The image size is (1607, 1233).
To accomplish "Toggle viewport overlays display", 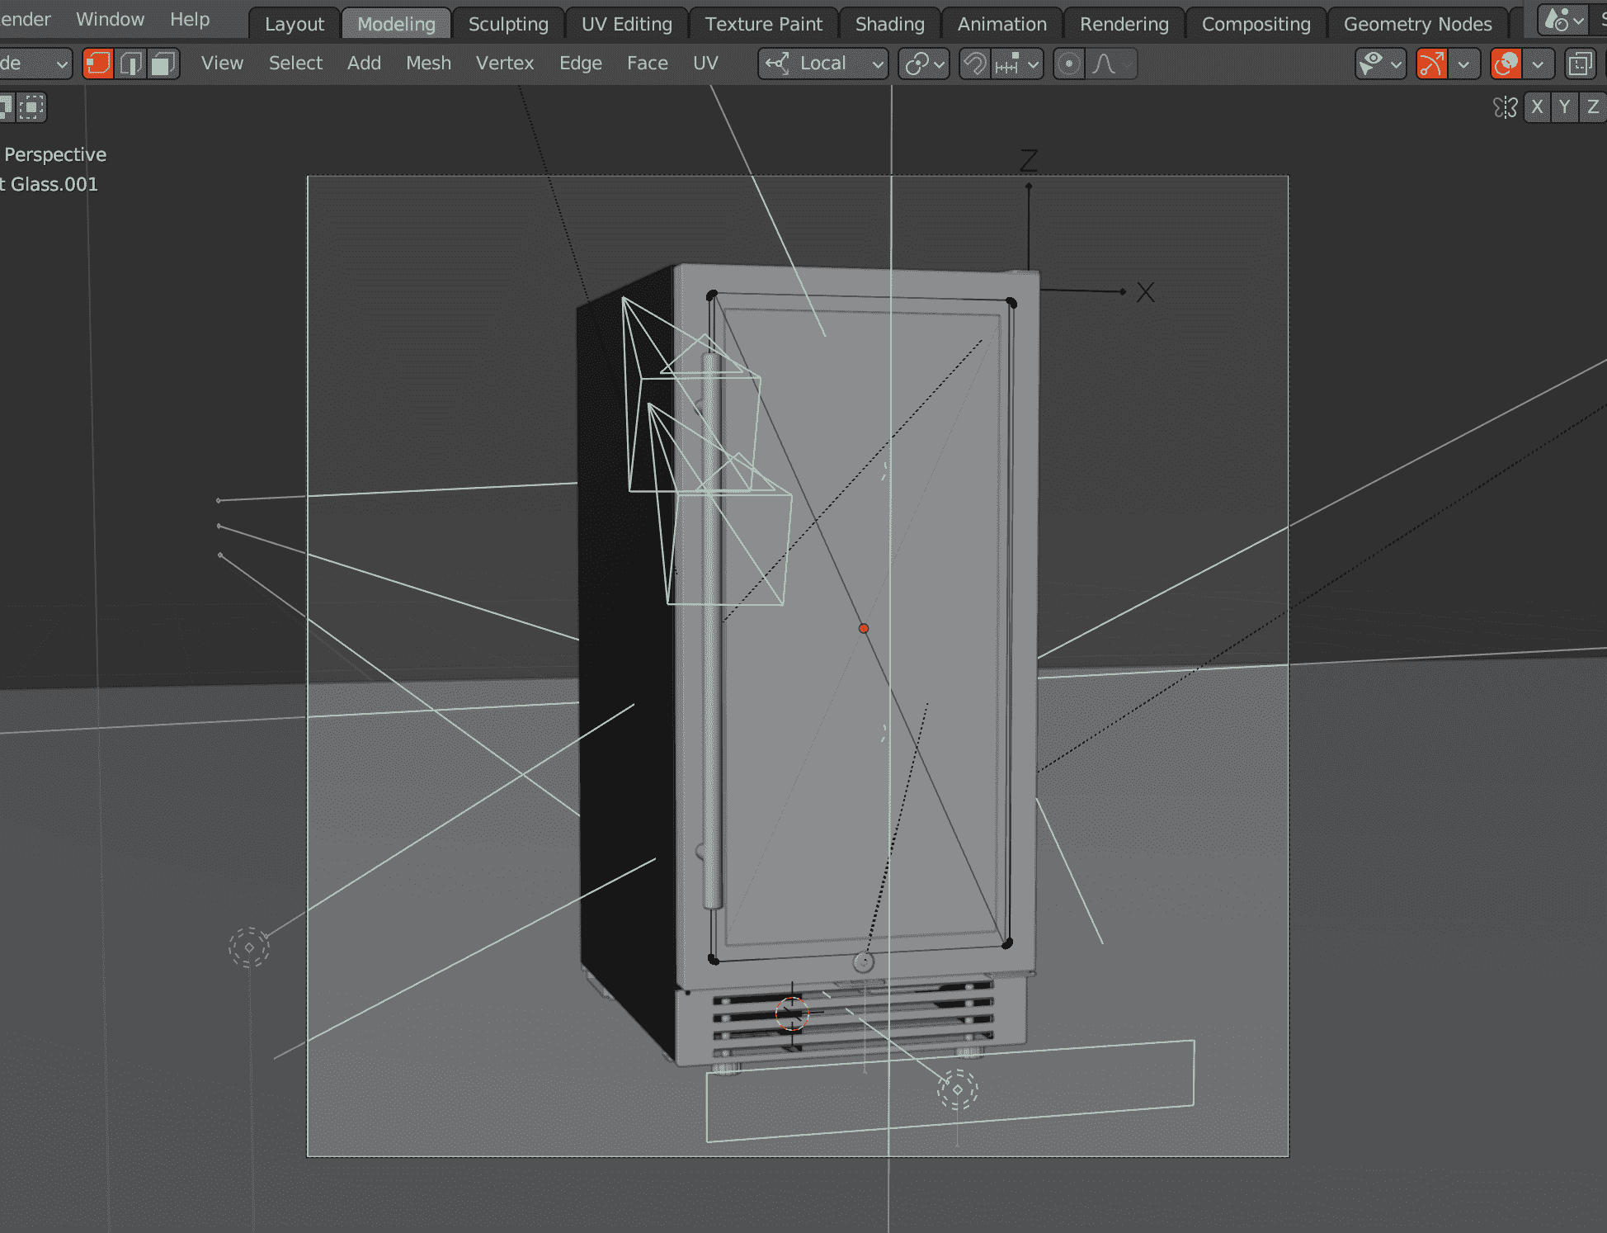I will coord(1506,64).
